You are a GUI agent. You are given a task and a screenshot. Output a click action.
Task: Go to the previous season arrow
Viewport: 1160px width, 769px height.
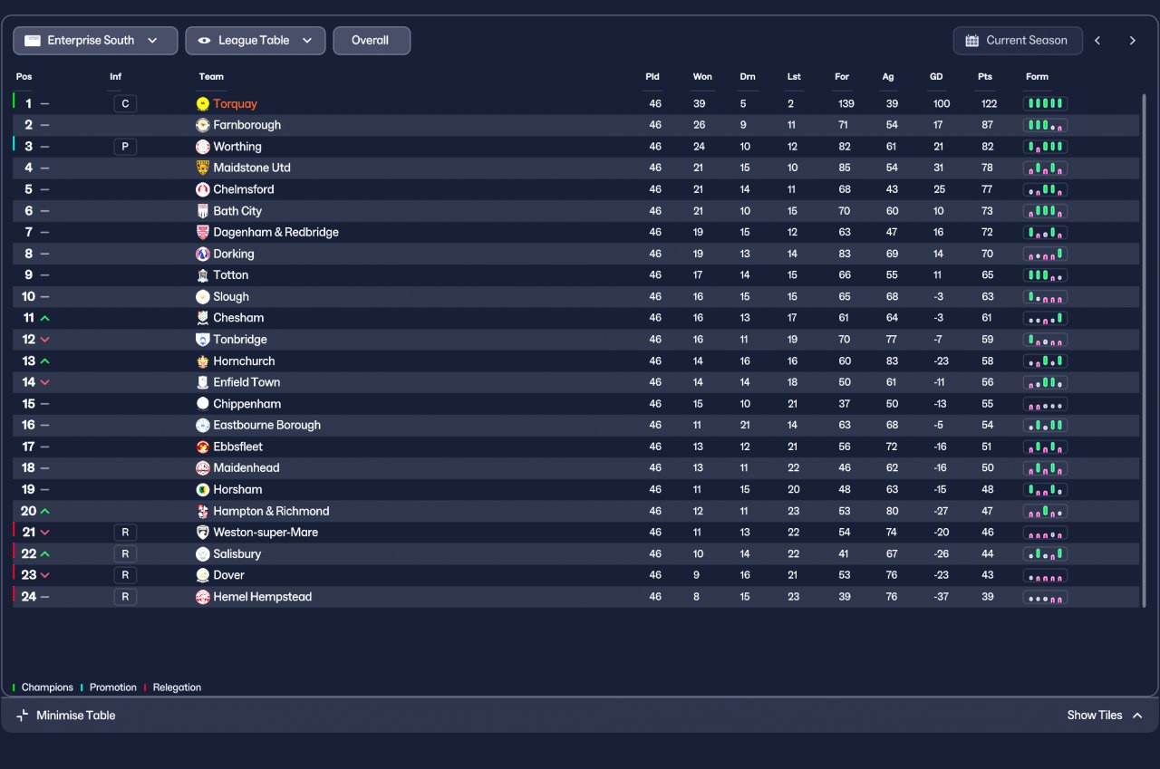click(x=1097, y=41)
